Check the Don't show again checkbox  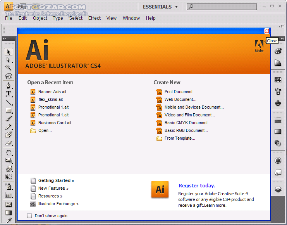[x=29, y=216]
